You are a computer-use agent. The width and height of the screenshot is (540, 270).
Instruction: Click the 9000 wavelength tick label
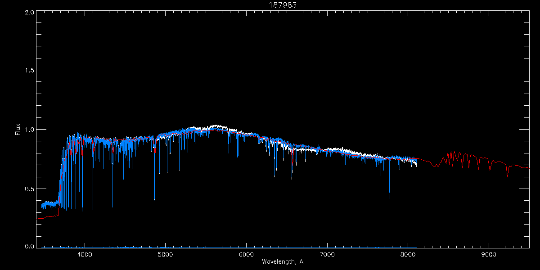coord(489,254)
